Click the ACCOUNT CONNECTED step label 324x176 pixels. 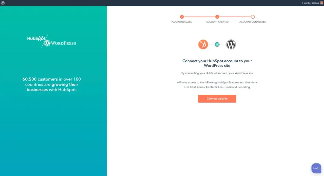[x=253, y=22]
